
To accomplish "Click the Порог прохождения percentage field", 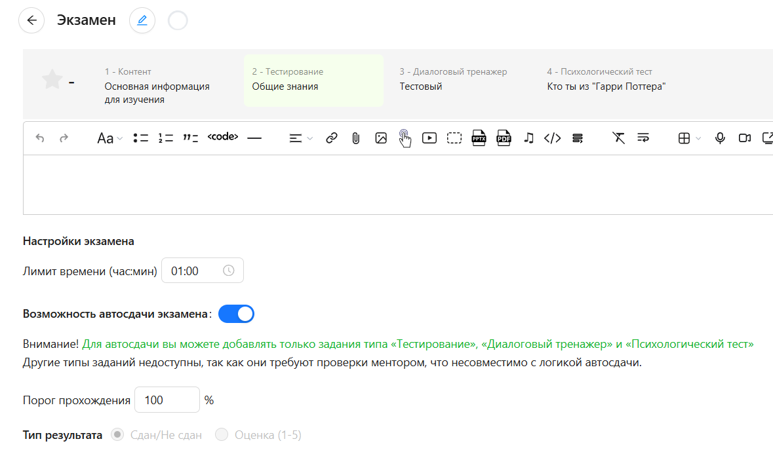I will tap(167, 400).
